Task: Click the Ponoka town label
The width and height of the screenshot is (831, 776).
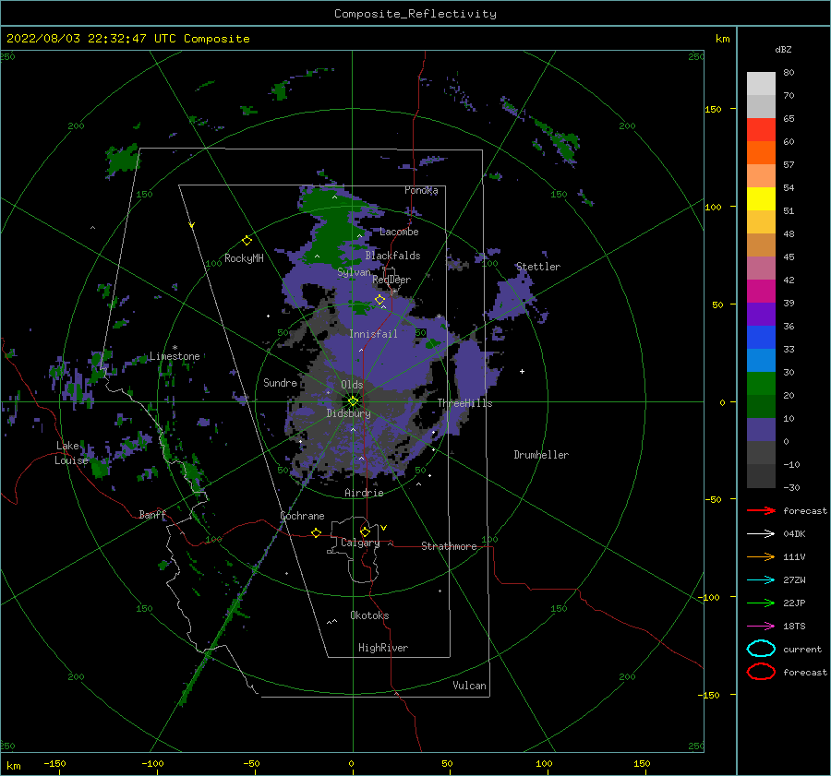Action: [x=421, y=190]
